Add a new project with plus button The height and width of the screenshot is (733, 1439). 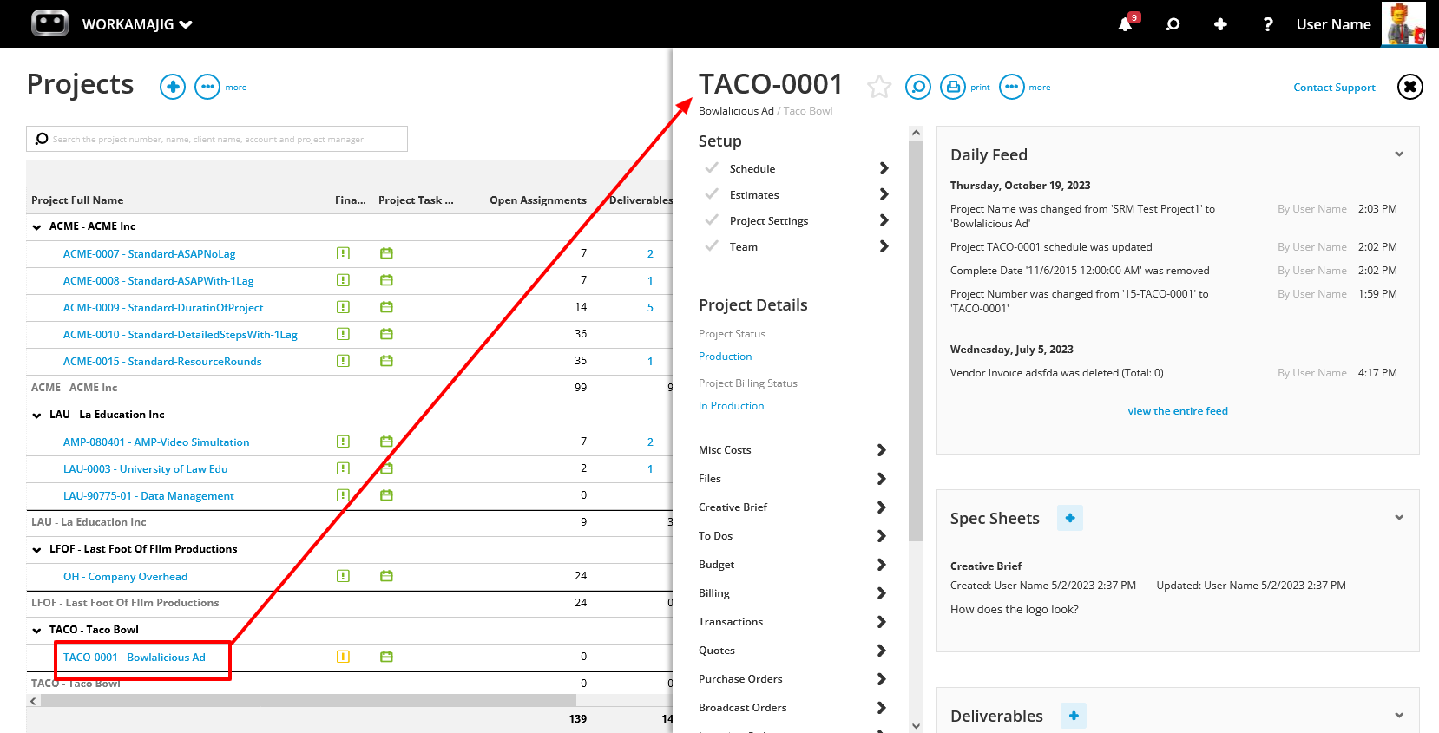click(x=173, y=87)
